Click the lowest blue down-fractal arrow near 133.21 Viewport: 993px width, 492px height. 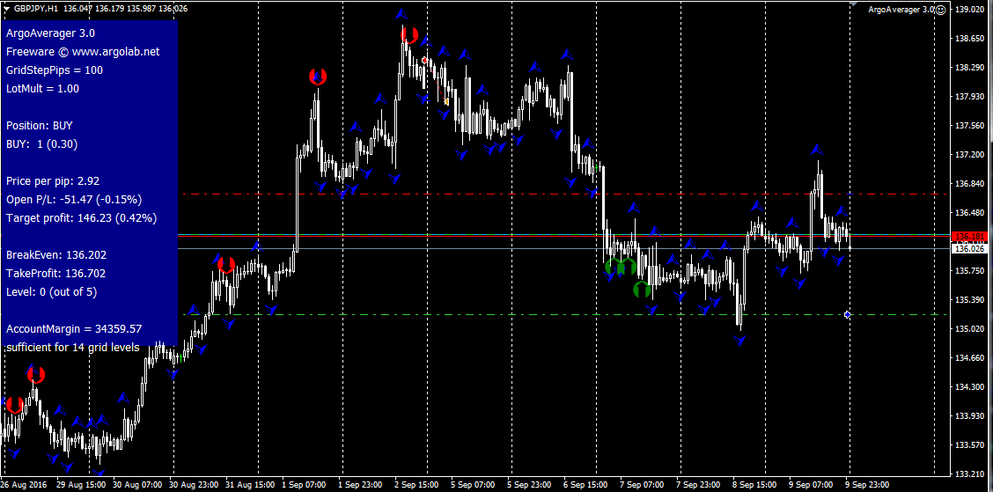pyautogui.click(x=99, y=473)
